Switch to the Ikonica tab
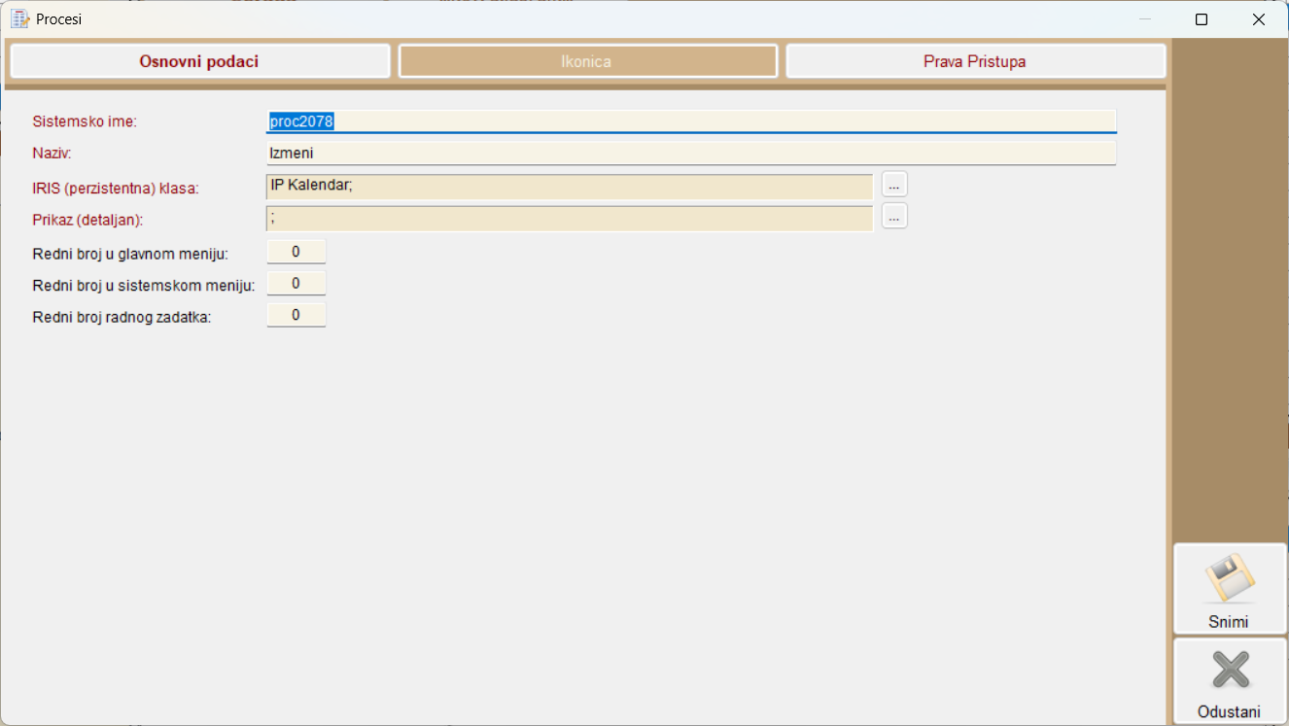The image size is (1289, 726). point(587,61)
